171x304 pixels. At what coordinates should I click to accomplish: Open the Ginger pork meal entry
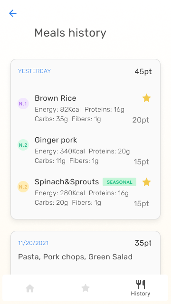[85, 151]
